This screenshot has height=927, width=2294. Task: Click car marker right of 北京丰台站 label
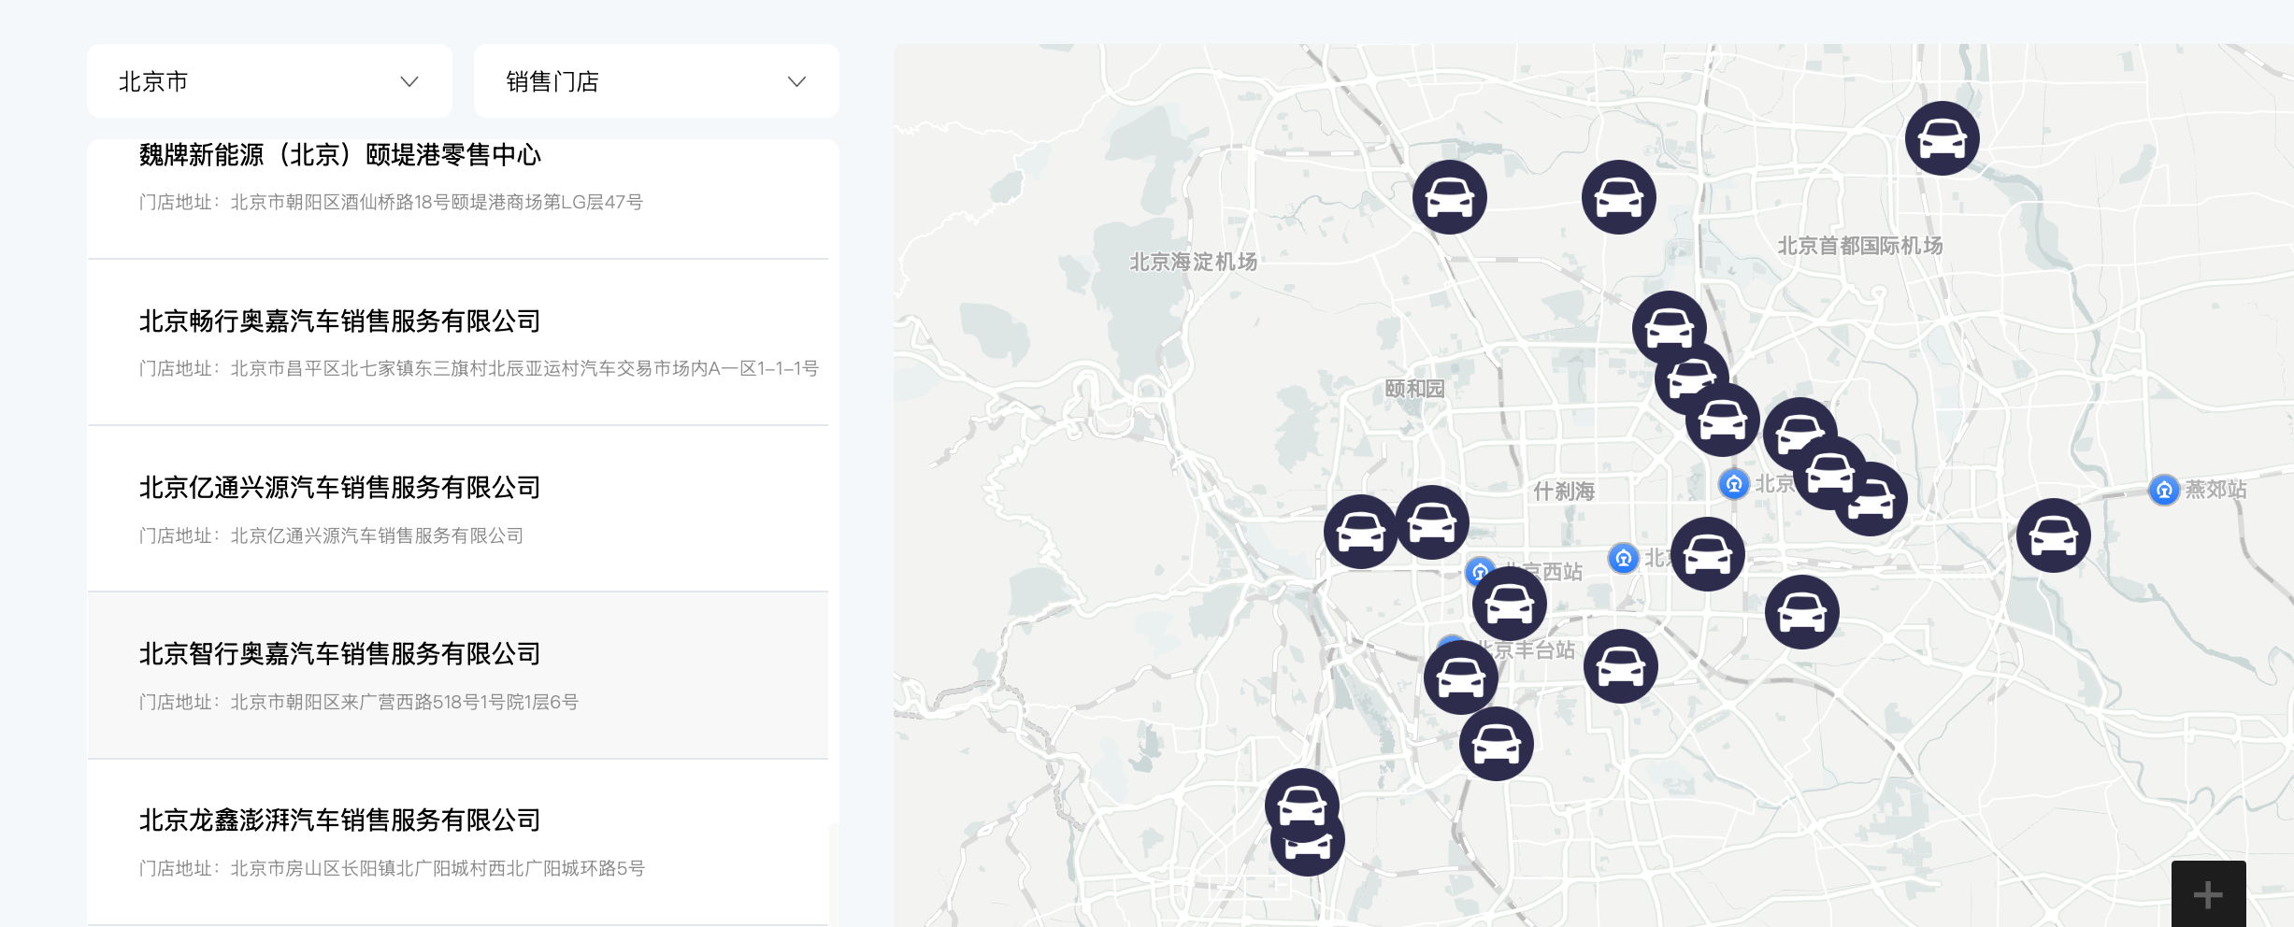[x=1620, y=666]
